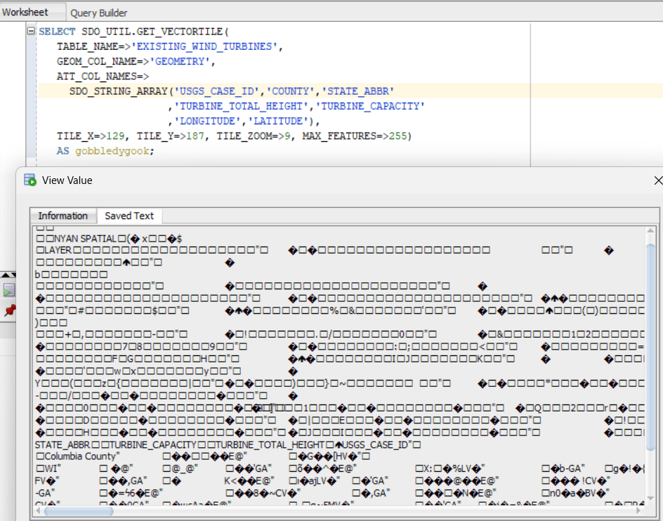Click the gobbledygook column alias
Screen dimensions: 663x521
(112, 151)
